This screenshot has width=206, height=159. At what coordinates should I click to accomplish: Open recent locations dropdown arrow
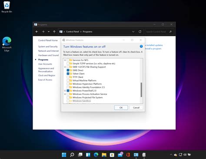49,32
